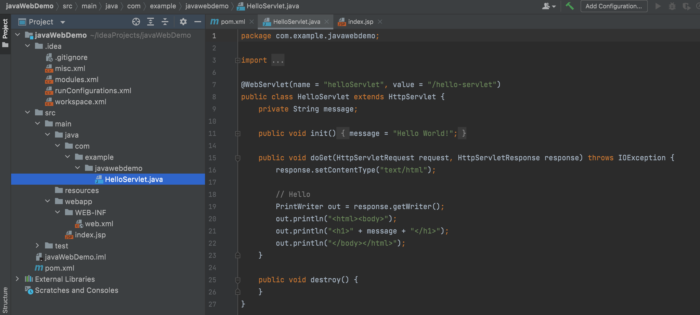Click the Run play icon in toolbar
This screenshot has width=700, height=315.
click(657, 6)
